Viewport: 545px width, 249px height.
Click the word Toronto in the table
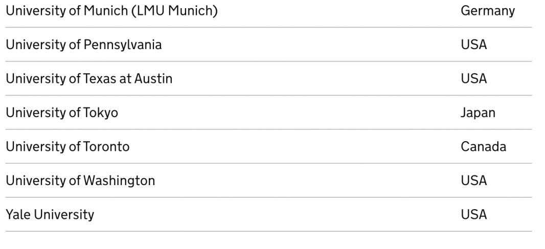click(106, 147)
